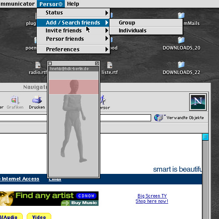This screenshot has width=219, height=219.
Task: Open the Internet Access link
Action: 21,179
